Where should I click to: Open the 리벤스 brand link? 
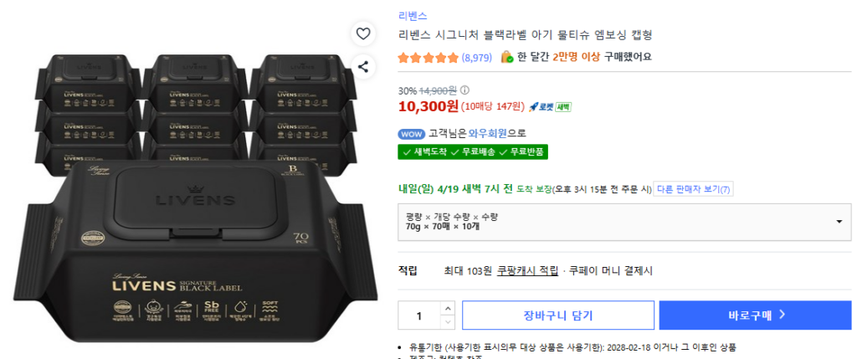pos(413,16)
